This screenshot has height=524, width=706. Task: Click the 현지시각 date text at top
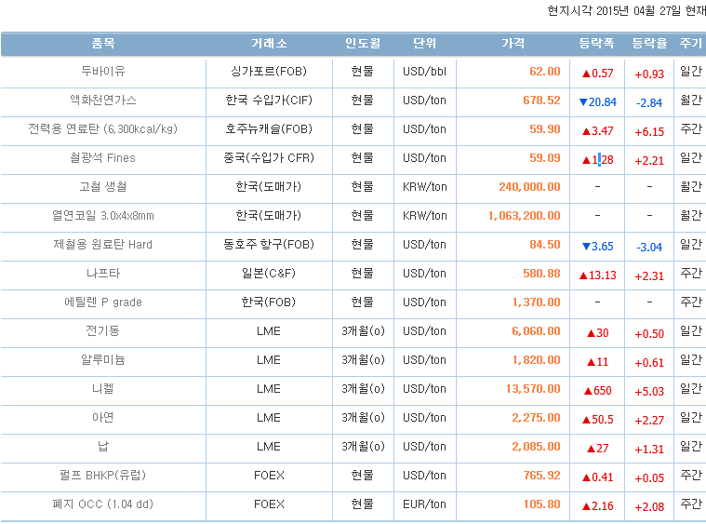(626, 11)
